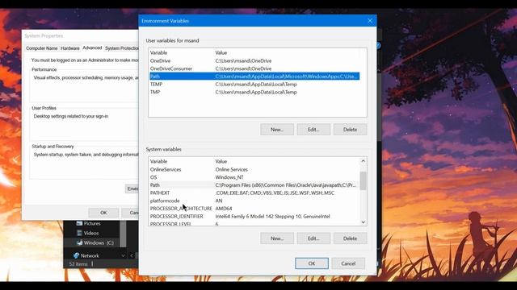Select the user variable Path row
This screenshot has height=290, width=517.
[x=254, y=77]
